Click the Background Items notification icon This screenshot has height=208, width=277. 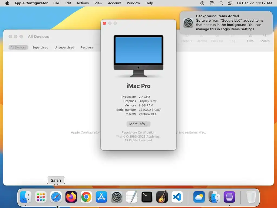coord(188,23)
